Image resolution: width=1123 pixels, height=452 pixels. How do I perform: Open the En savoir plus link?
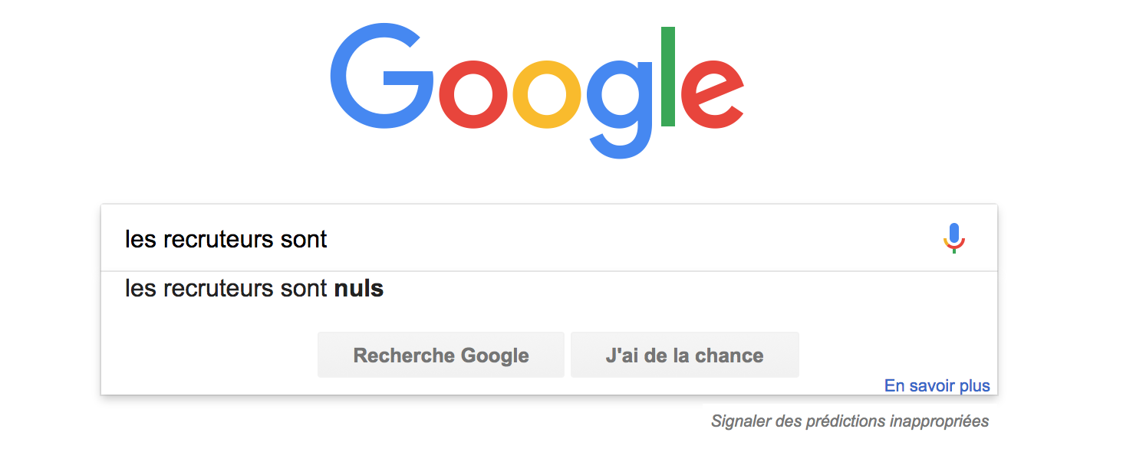[x=937, y=385]
